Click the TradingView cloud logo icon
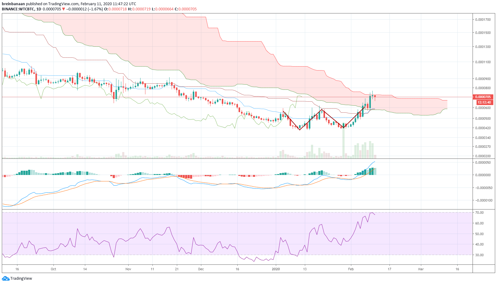497x284 pixels. (5, 278)
